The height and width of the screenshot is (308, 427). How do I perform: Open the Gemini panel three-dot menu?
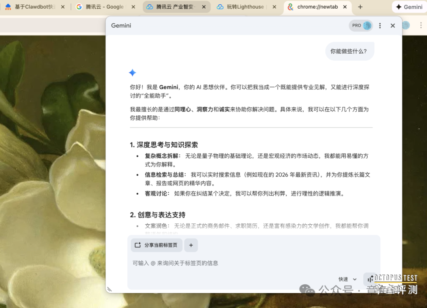click(x=380, y=26)
